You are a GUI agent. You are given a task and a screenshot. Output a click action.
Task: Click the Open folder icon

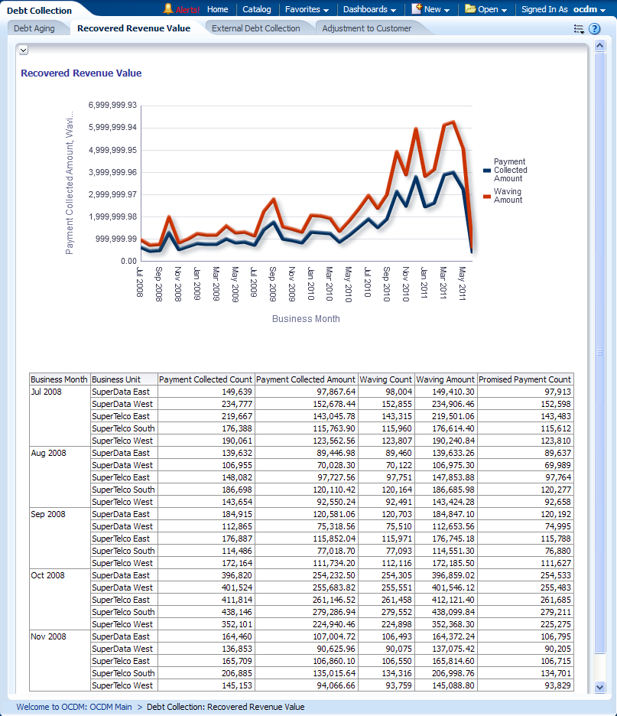(470, 9)
